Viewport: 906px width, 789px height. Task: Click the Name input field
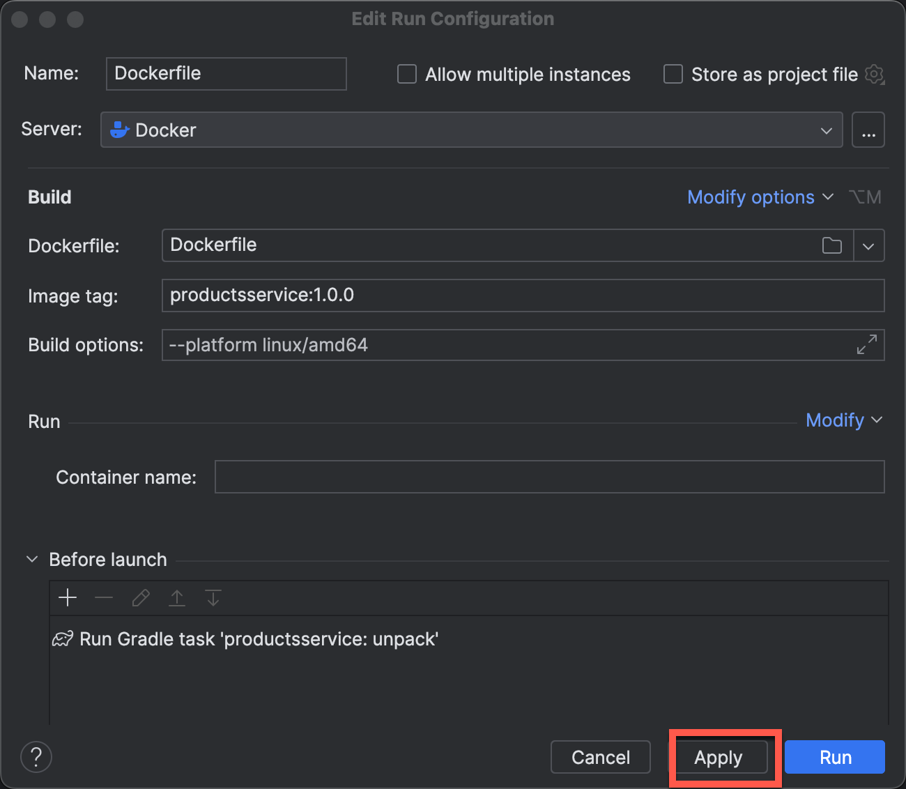[227, 74]
